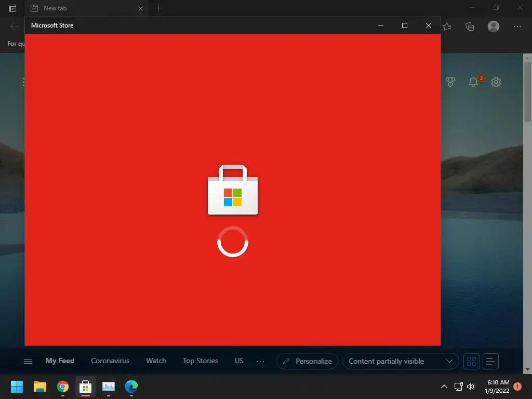The width and height of the screenshot is (532, 399).
Task: Open the Windows Start menu
Action: [17, 387]
